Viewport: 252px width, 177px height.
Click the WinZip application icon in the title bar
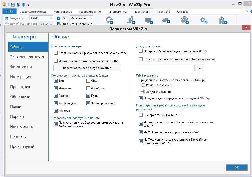pyautogui.click(x=4, y=5)
